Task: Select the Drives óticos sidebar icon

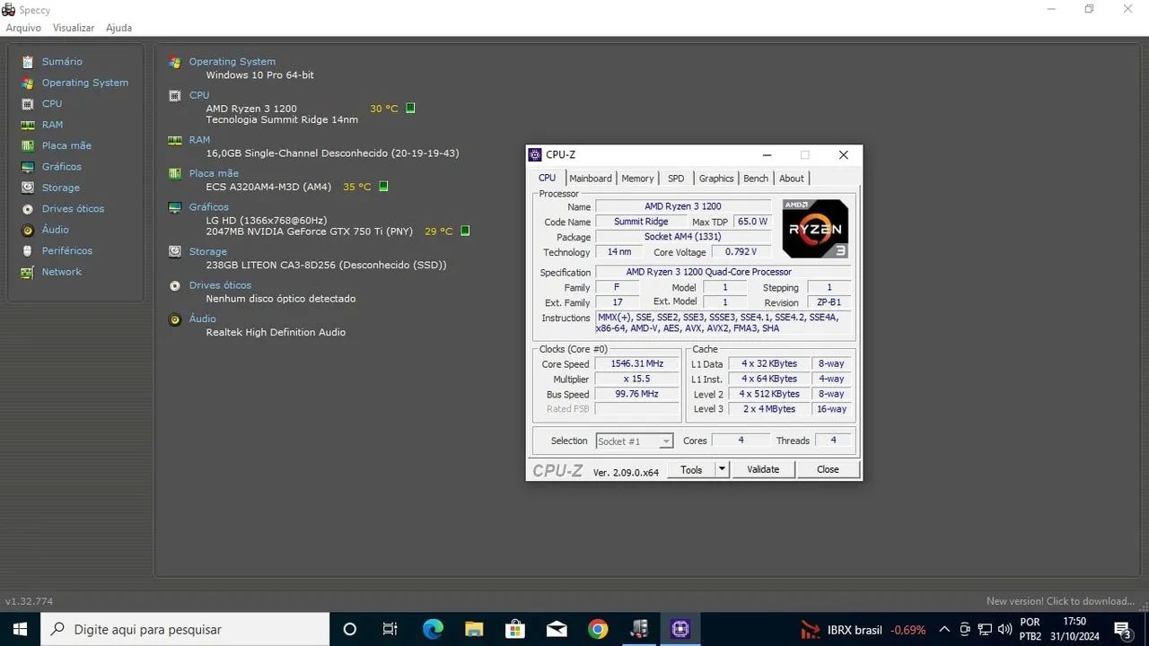Action: tap(29, 208)
